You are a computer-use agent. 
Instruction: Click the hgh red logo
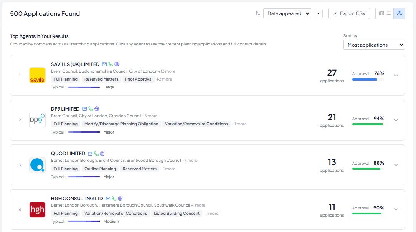37,209
